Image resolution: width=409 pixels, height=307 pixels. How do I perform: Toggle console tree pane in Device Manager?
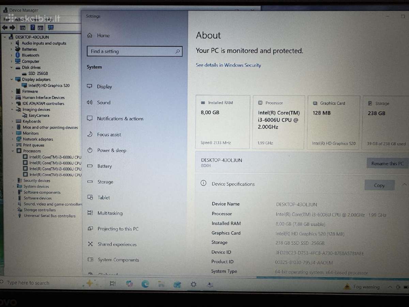point(23,28)
